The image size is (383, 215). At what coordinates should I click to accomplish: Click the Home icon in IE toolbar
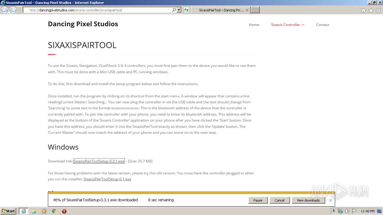[363, 10]
